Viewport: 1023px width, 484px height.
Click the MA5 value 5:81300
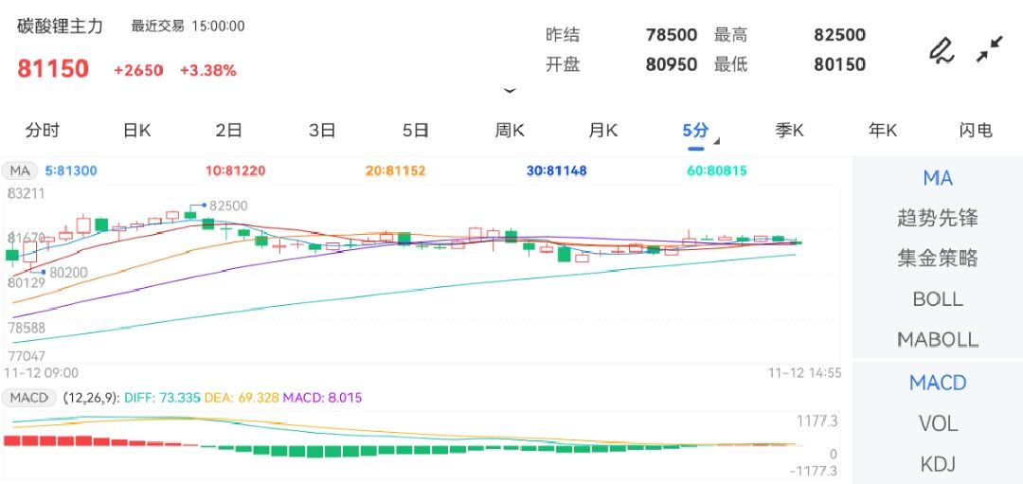click(71, 170)
